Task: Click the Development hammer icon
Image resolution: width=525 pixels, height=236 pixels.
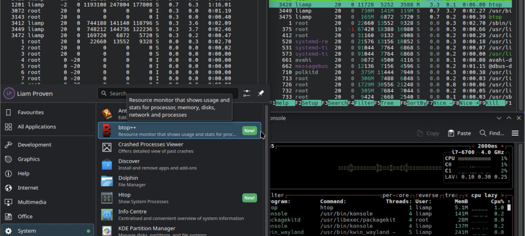Action: tap(9, 145)
